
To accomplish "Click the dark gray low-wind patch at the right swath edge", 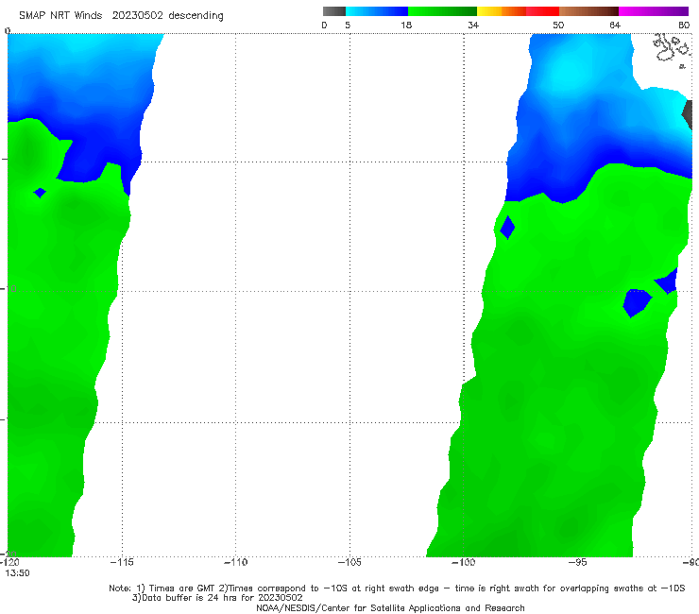I will (688, 114).
